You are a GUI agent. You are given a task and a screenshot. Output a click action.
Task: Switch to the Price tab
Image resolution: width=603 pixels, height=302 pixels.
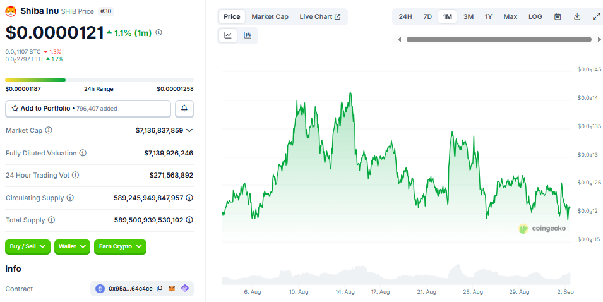click(x=232, y=16)
